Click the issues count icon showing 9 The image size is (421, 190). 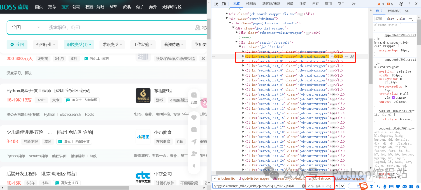[390, 4]
